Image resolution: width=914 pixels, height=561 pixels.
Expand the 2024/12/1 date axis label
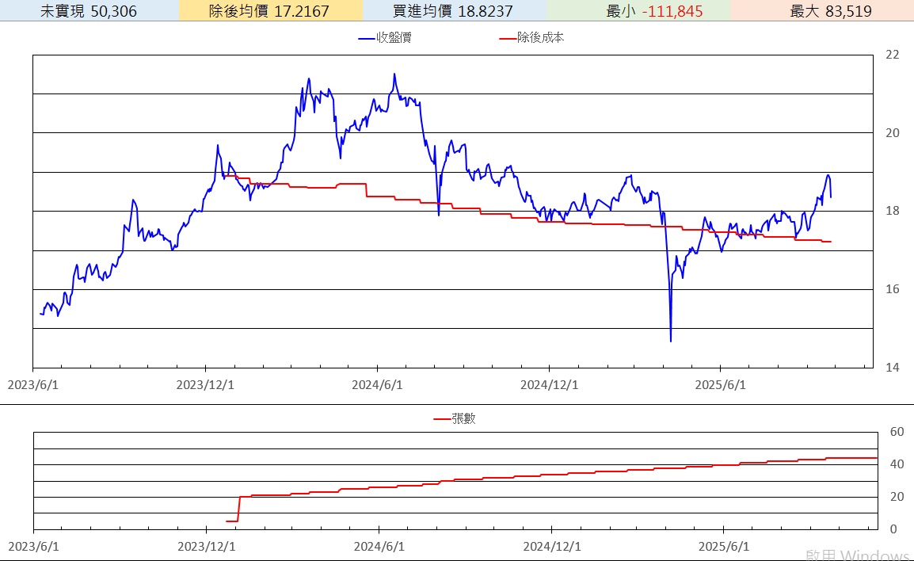pyautogui.click(x=550, y=384)
